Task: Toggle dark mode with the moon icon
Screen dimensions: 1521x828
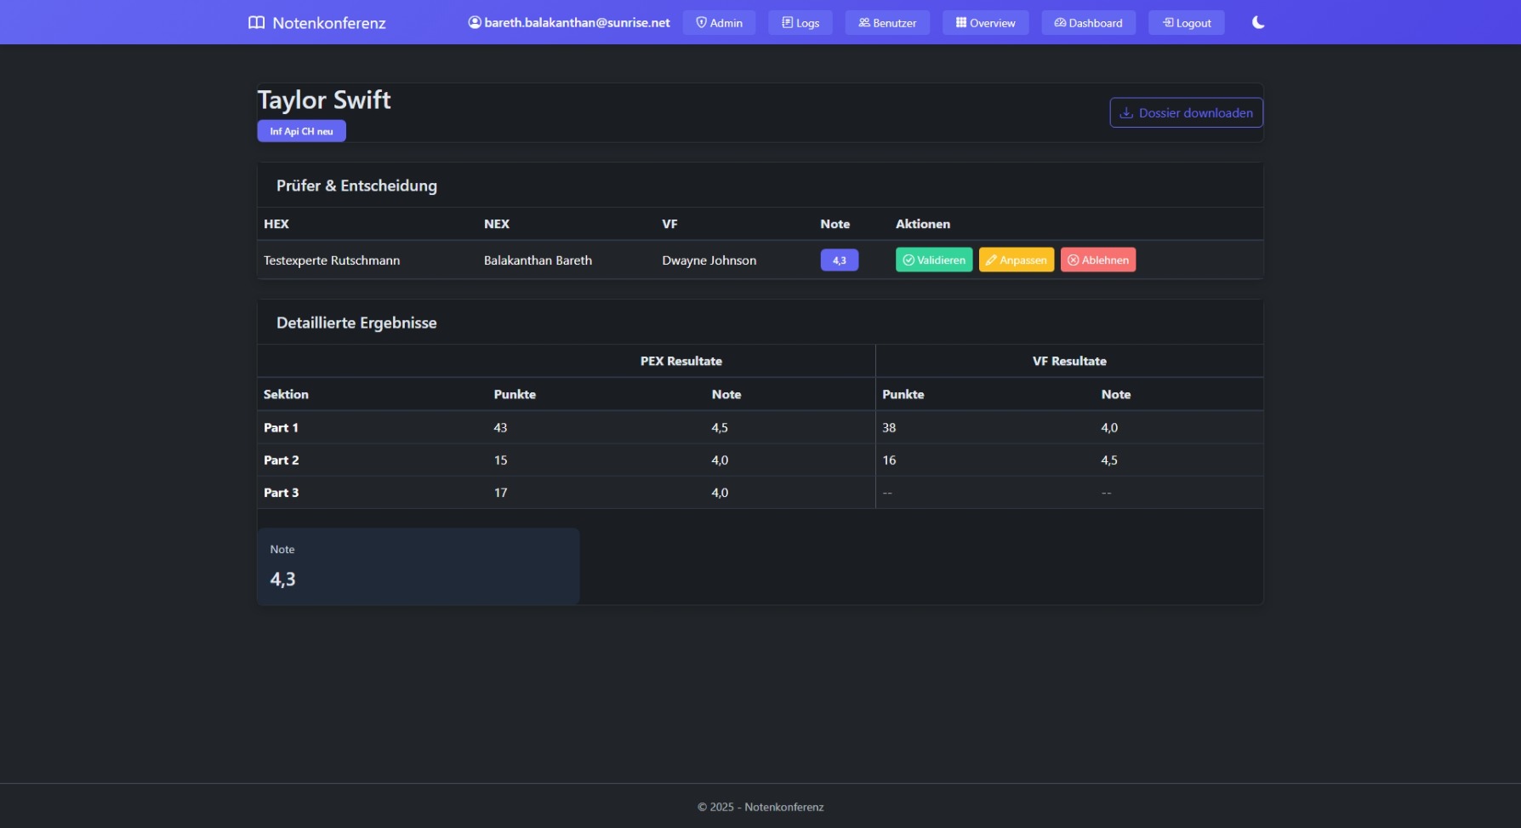Action: [x=1258, y=23]
